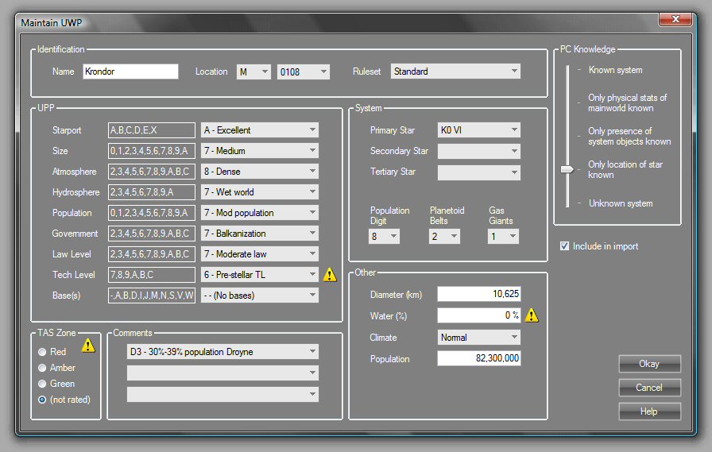Image resolution: width=712 pixels, height=452 pixels.
Task: Open the D3 Droyne population comment dropdown
Action: click(222, 352)
